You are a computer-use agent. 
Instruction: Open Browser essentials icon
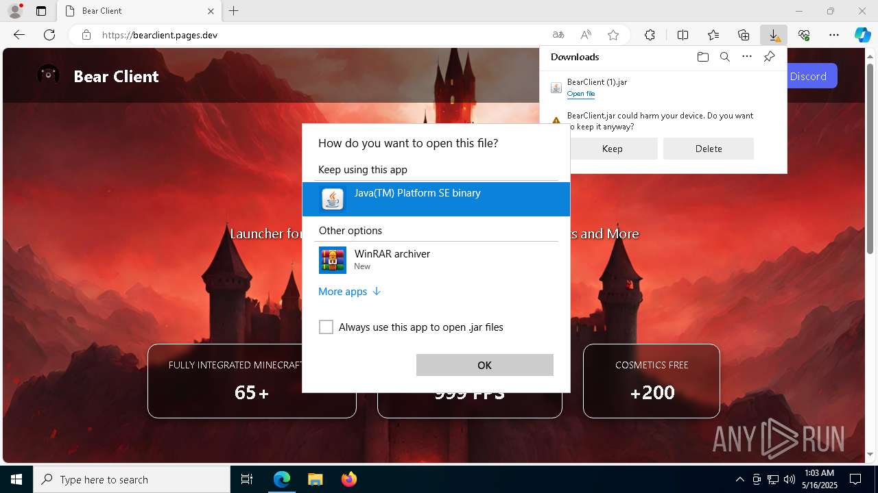point(804,35)
